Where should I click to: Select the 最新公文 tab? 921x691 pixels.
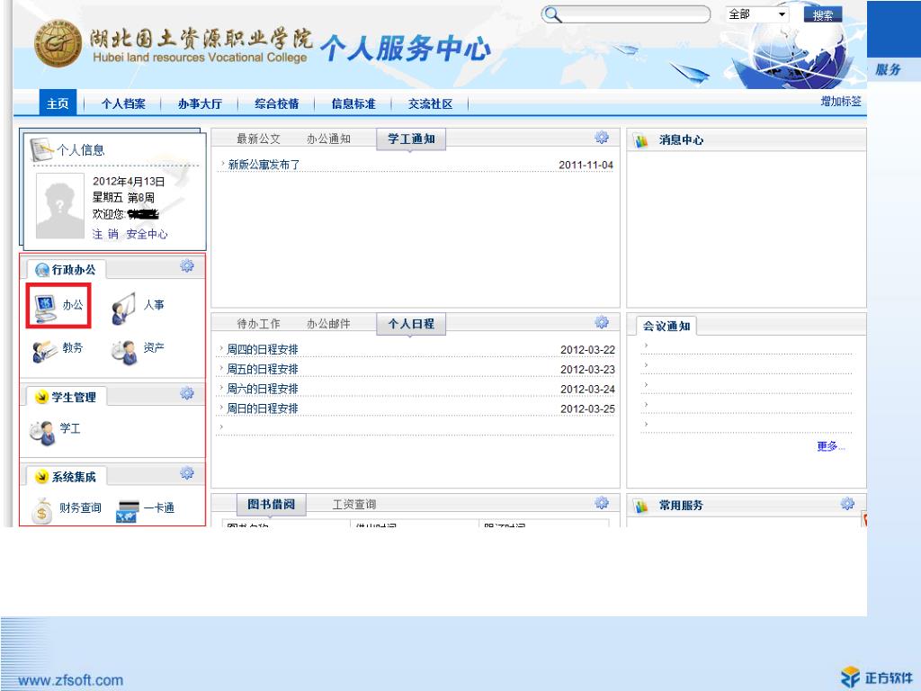click(258, 139)
